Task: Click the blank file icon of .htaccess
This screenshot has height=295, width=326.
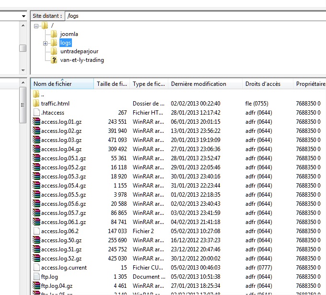Action: point(37,113)
